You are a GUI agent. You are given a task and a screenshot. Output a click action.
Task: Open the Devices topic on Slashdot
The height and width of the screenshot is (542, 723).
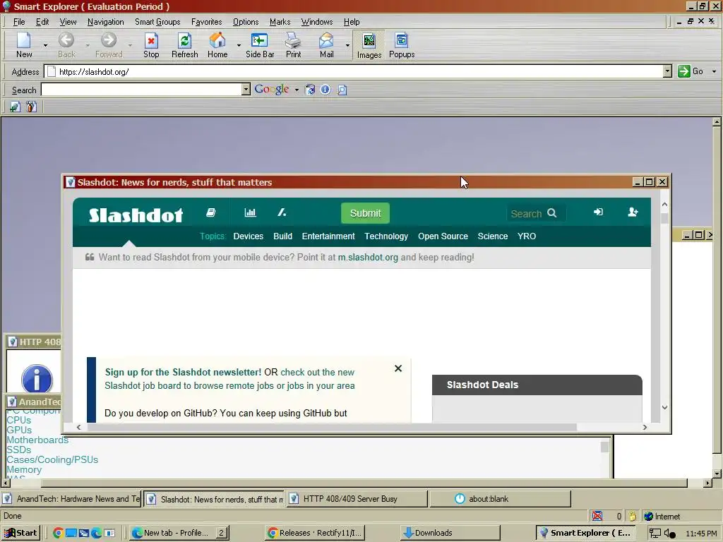pos(248,236)
